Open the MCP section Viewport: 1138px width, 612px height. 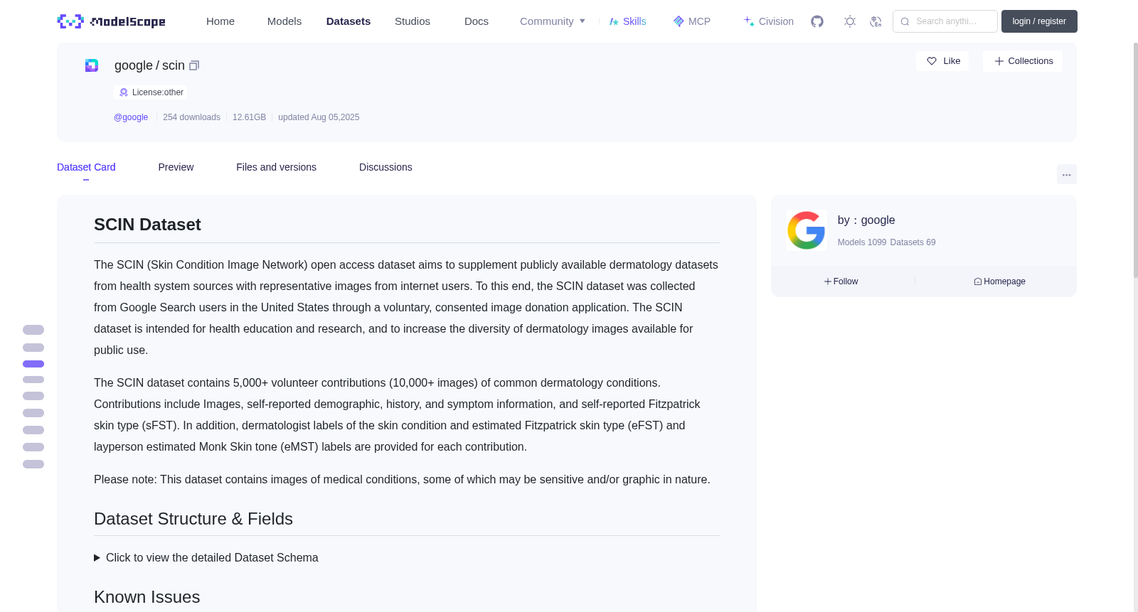691,21
